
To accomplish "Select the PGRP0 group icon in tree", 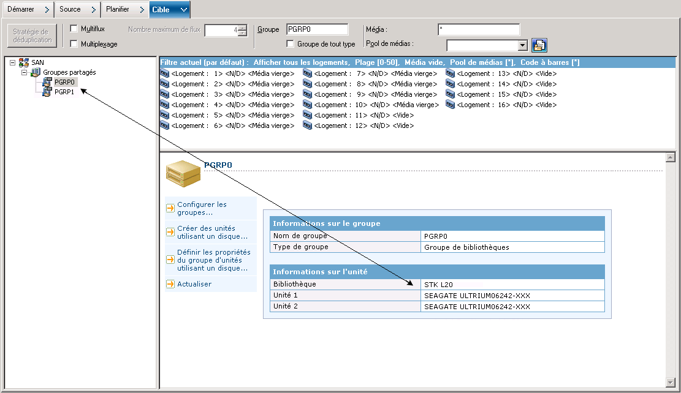I will [x=47, y=82].
